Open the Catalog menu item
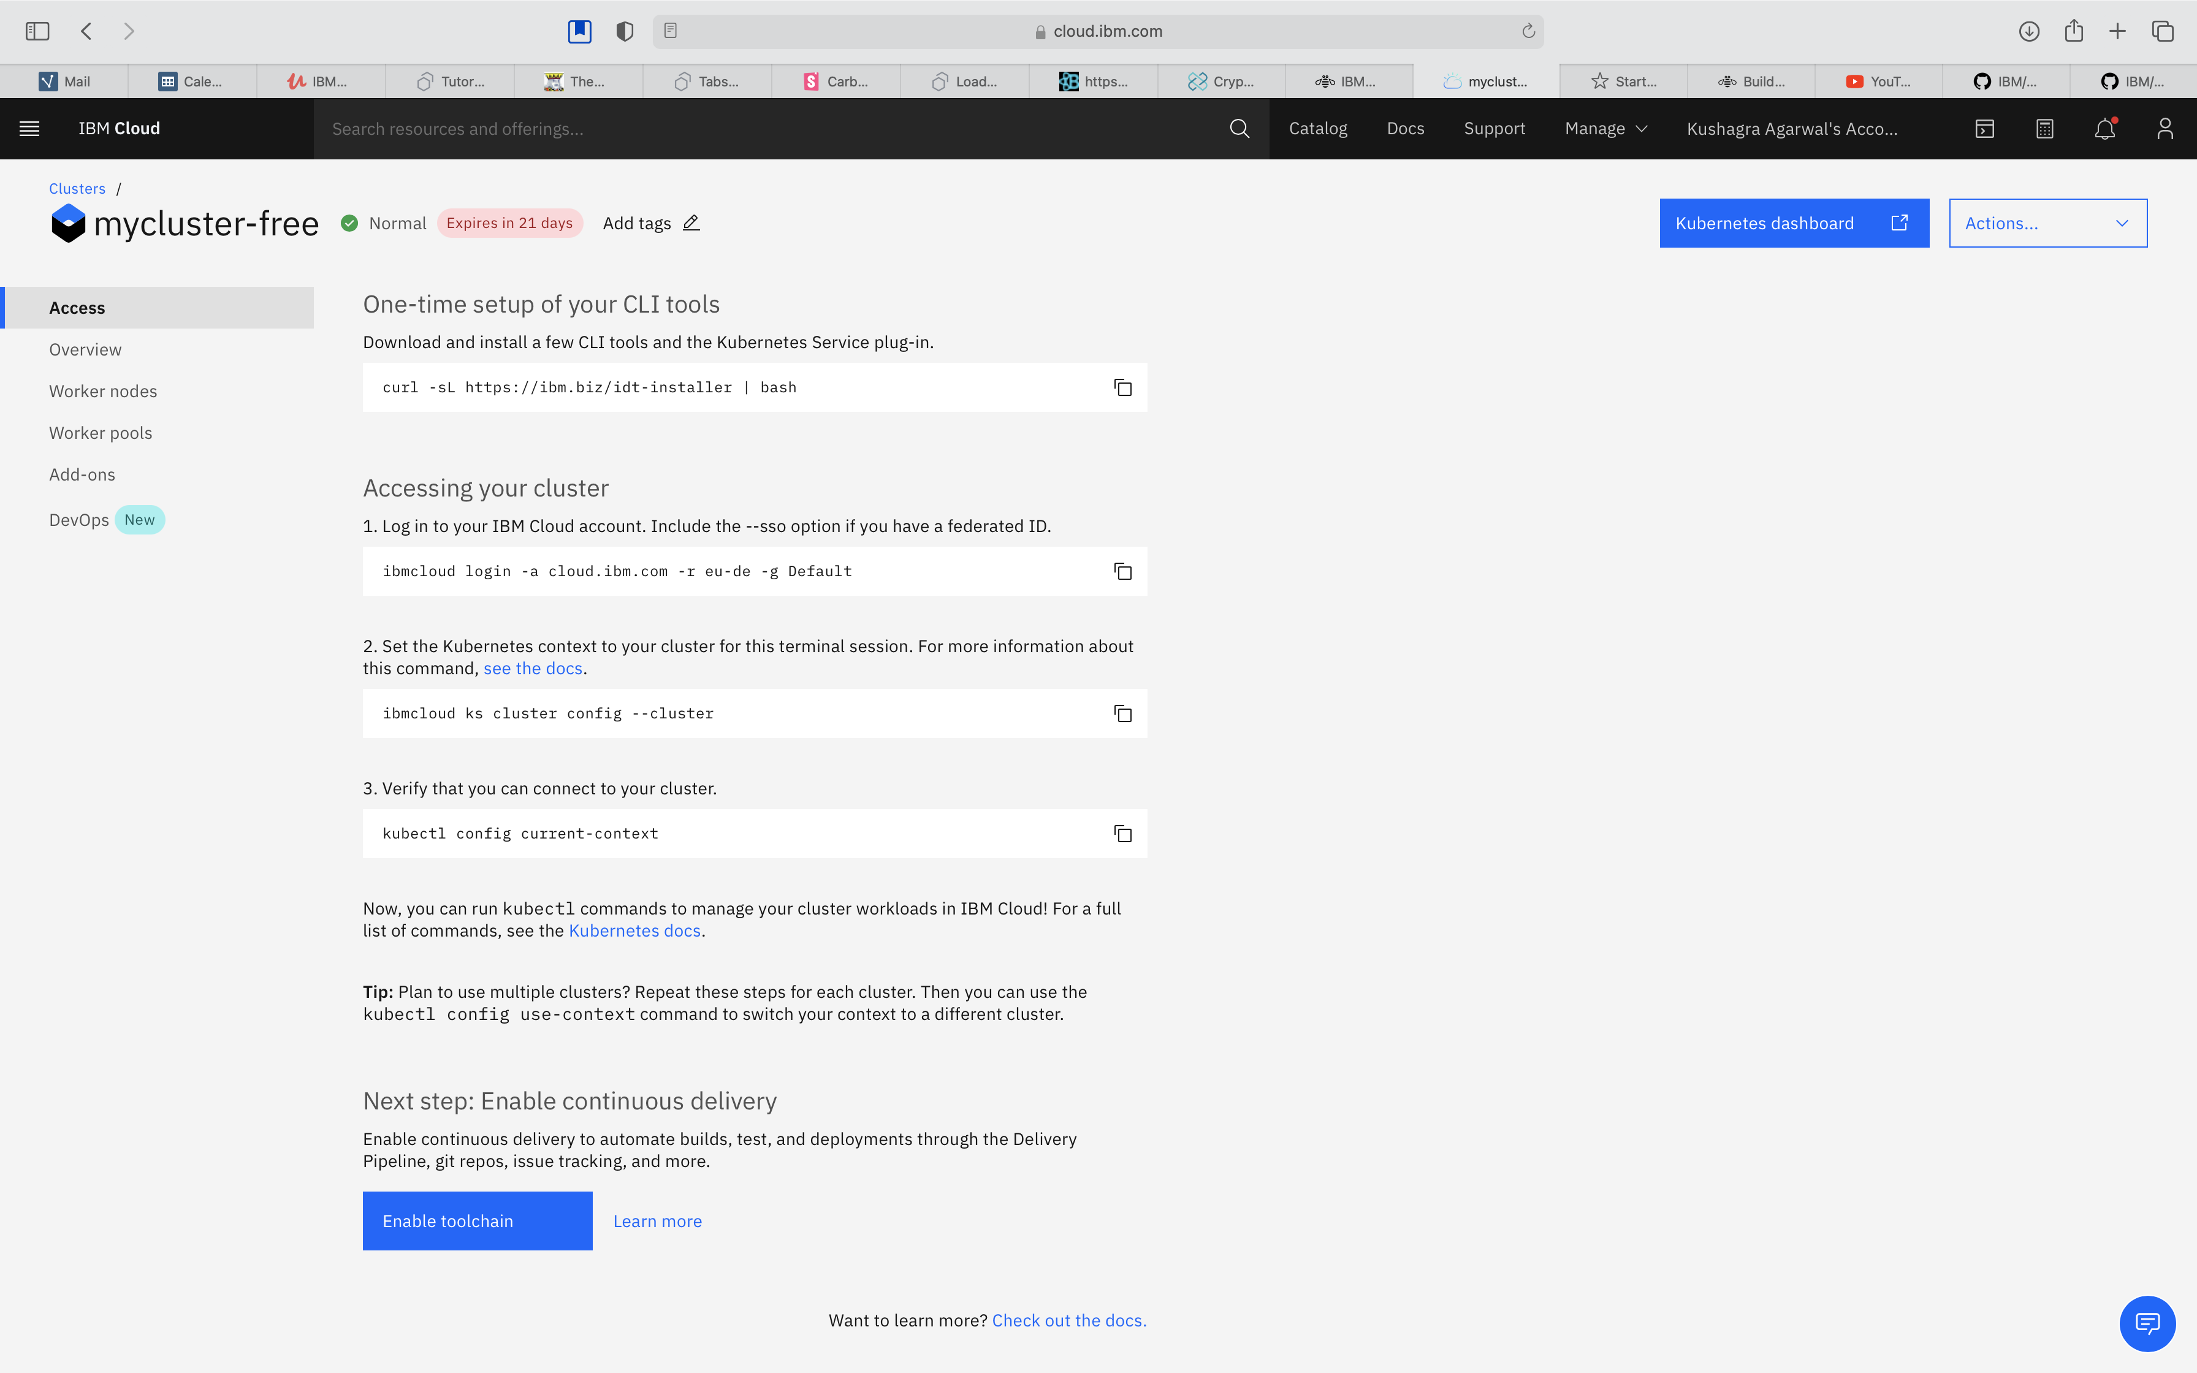The height and width of the screenshot is (1373, 2197). tap(1317, 128)
